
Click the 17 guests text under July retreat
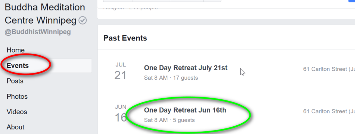tap(185, 78)
